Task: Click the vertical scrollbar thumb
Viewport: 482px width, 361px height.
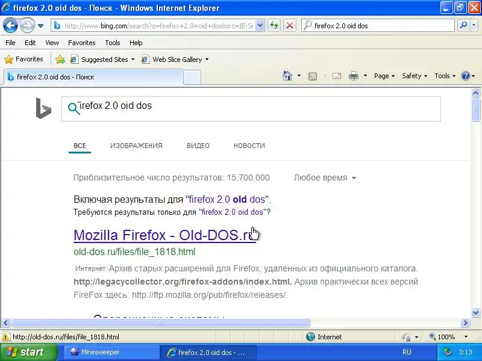Action: tap(475, 110)
